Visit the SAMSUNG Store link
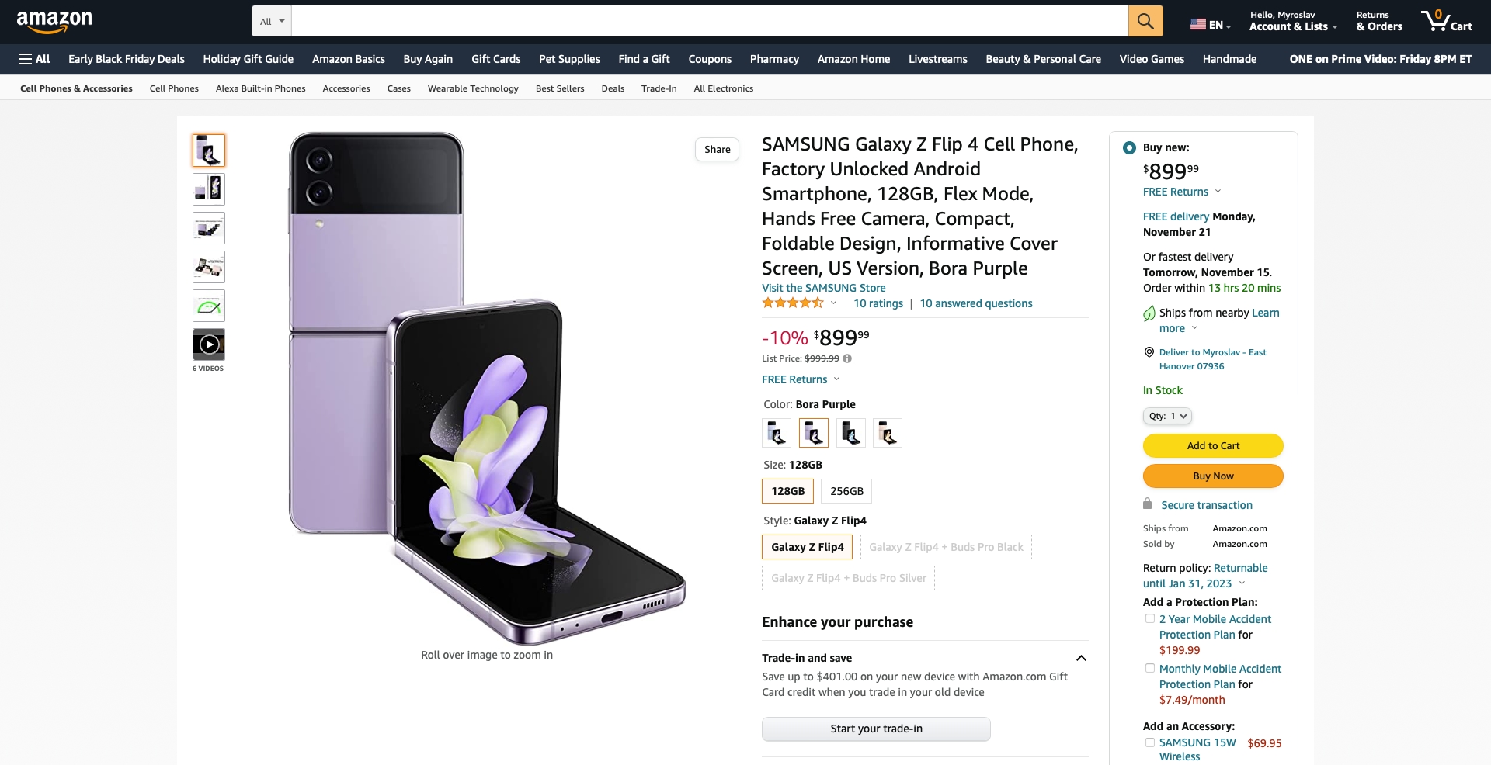This screenshot has width=1491, height=765. [x=823, y=288]
